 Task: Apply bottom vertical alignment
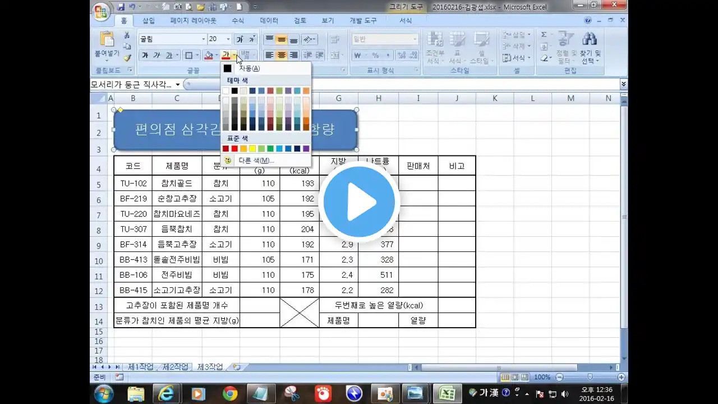(x=293, y=39)
